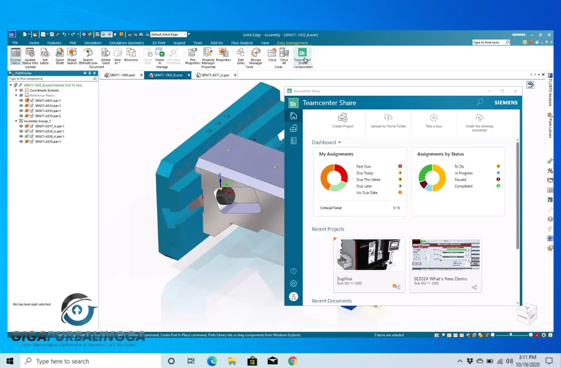
Task: Click the Close All documents icon
Action: click(284, 56)
